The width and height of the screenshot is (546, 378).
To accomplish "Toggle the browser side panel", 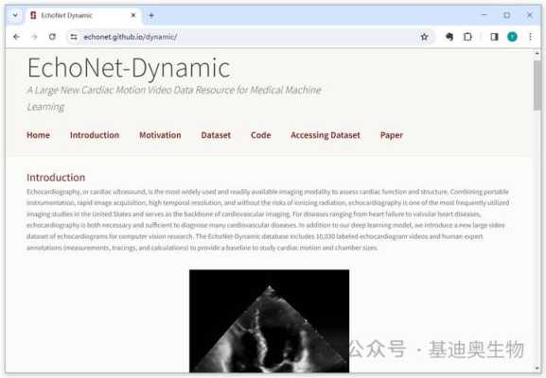I will coord(494,37).
